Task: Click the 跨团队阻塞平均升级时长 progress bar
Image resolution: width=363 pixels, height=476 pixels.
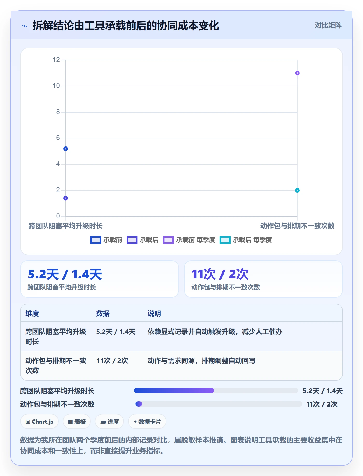Action: tap(216, 390)
